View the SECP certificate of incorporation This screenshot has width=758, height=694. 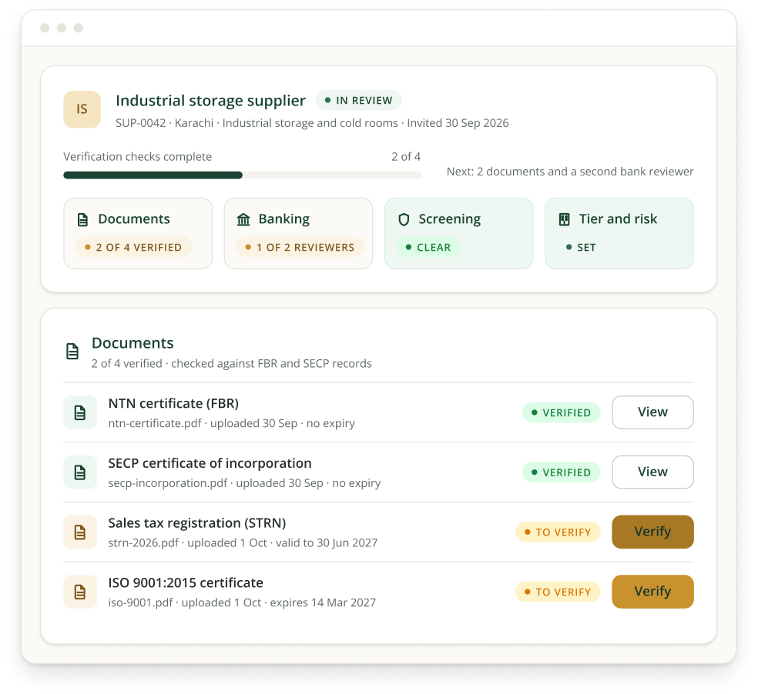[652, 472]
